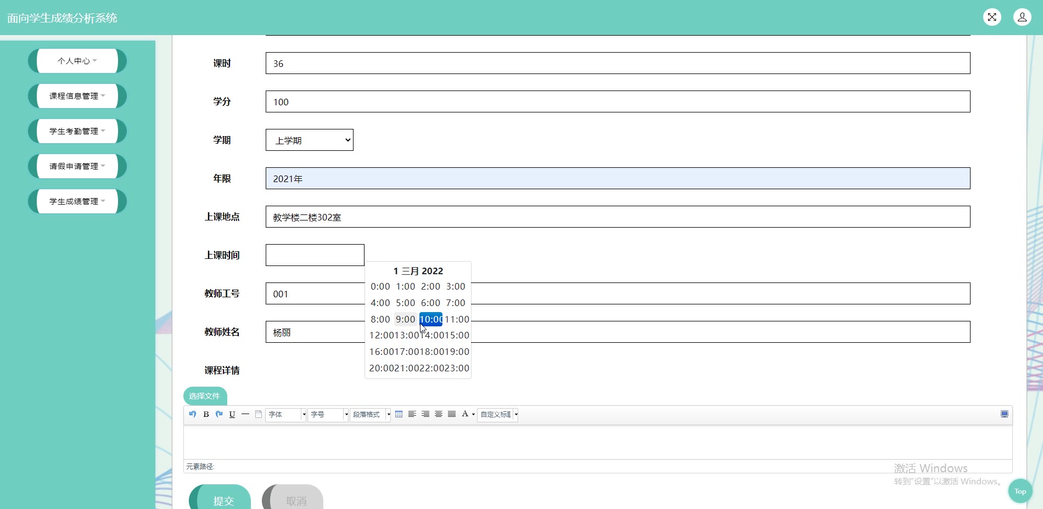Click the 上课地点 field with 教学楼二楼302室
Viewport: 1043px width, 509px height.
[618, 217]
